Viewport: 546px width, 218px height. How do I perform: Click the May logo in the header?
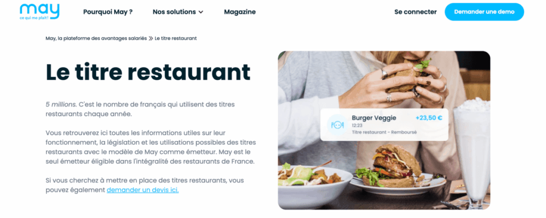point(39,12)
